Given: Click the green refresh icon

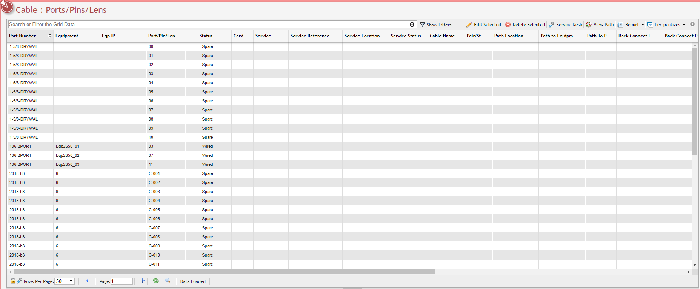Looking at the screenshot, I should (x=155, y=281).
